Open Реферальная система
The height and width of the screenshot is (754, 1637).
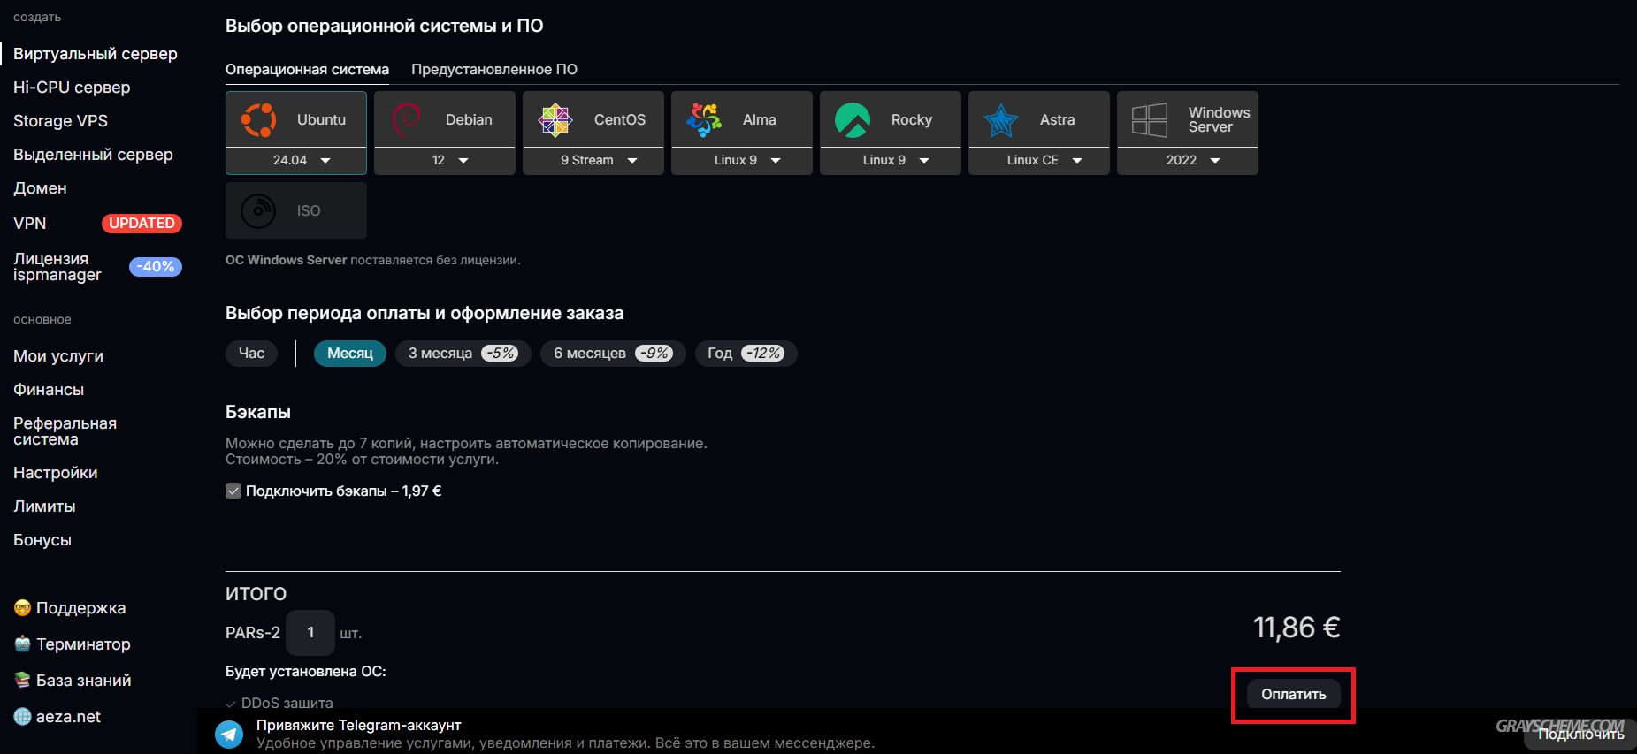[65, 431]
